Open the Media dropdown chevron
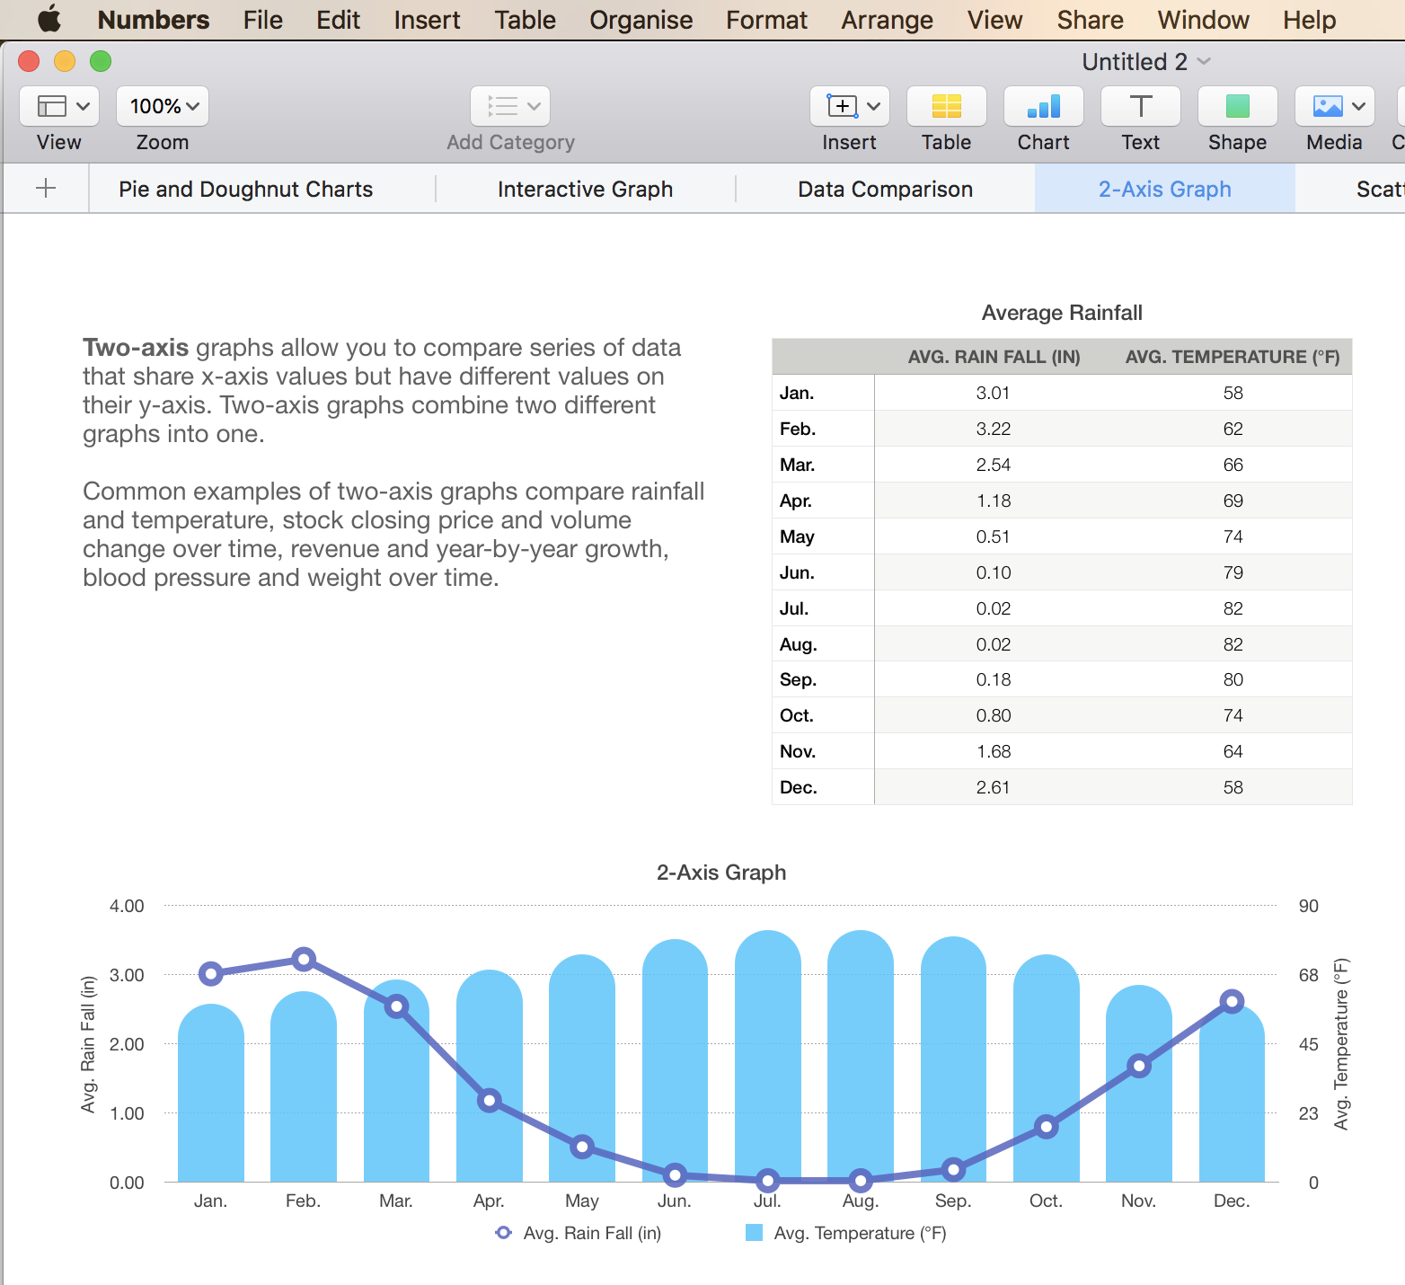This screenshot has width=1405, height=1285. (1358, 106)
